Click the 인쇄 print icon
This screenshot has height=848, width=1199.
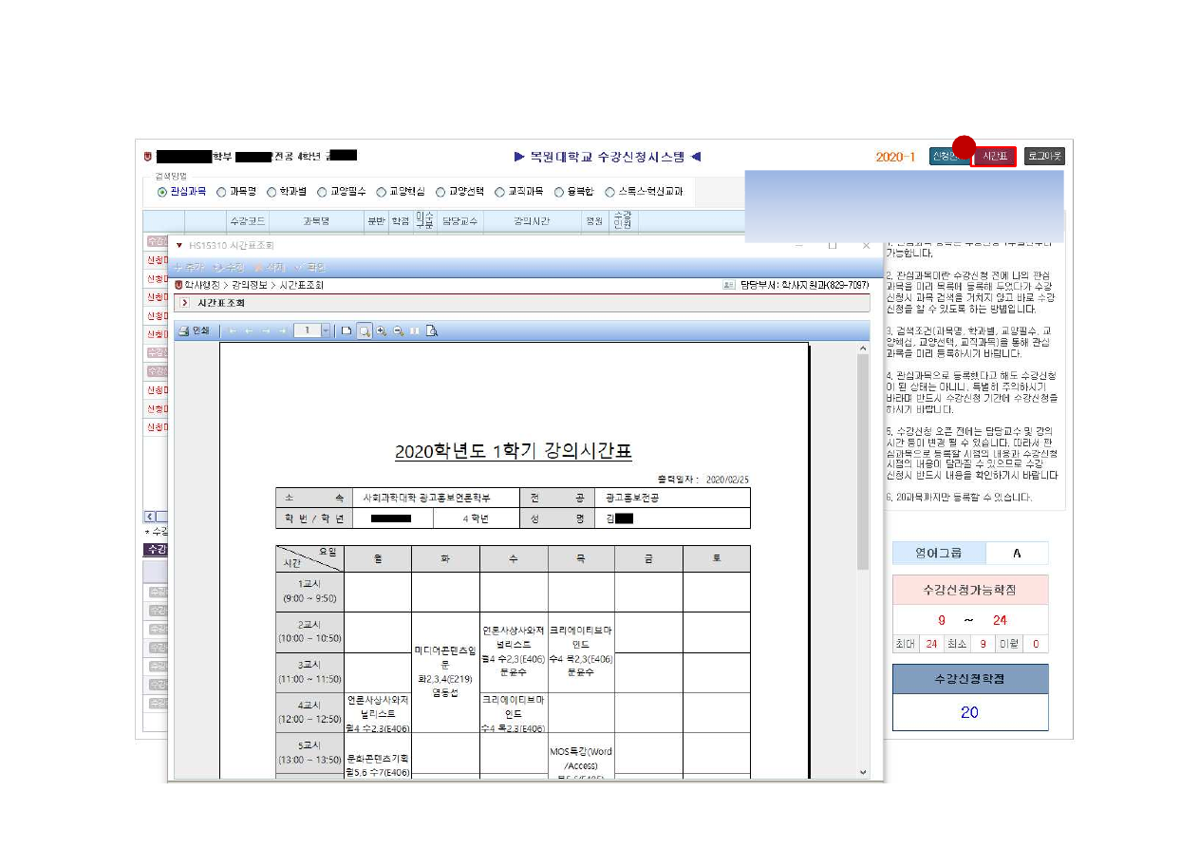pos(194,330)
